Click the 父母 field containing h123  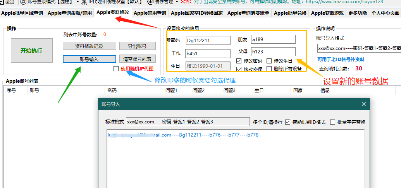coord(273,51)
